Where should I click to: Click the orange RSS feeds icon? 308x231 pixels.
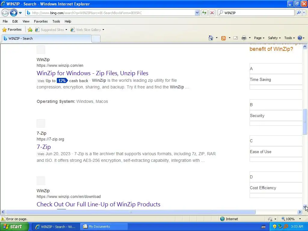pyautogui.click(x=223, y=38)
